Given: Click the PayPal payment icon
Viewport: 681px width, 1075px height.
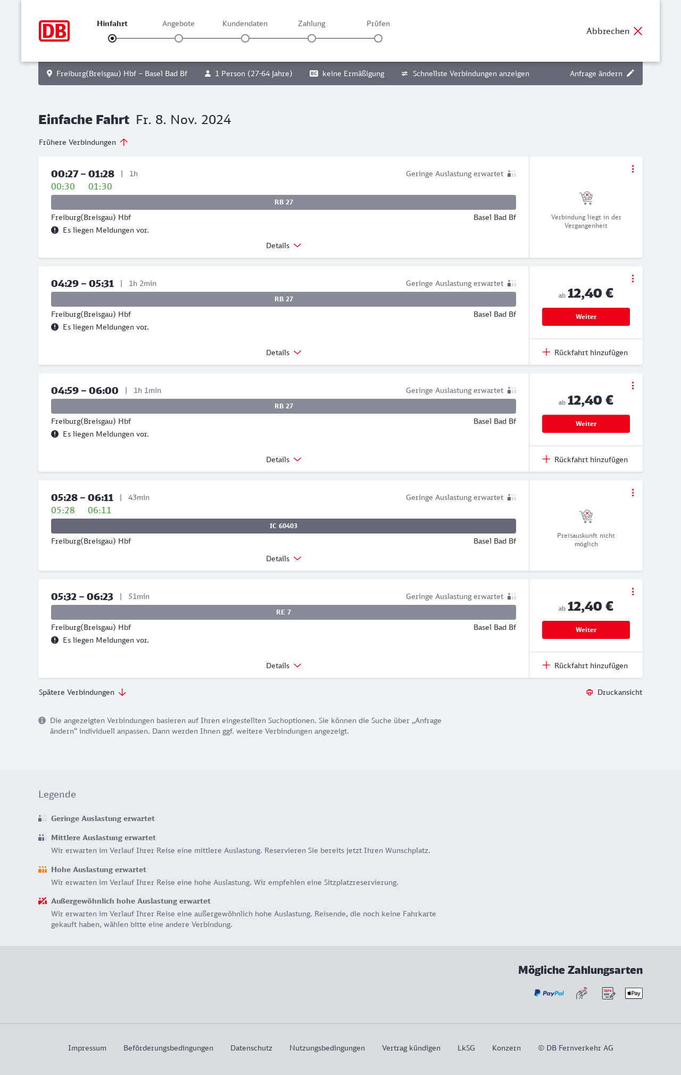Looking at the screenshot, I should [549, 993].
